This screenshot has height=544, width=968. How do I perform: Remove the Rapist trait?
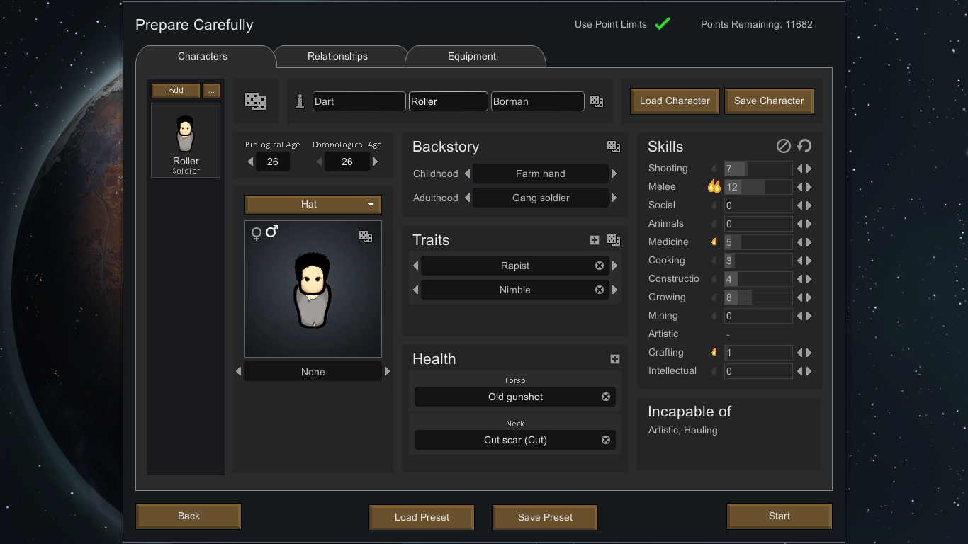(600, 266)
